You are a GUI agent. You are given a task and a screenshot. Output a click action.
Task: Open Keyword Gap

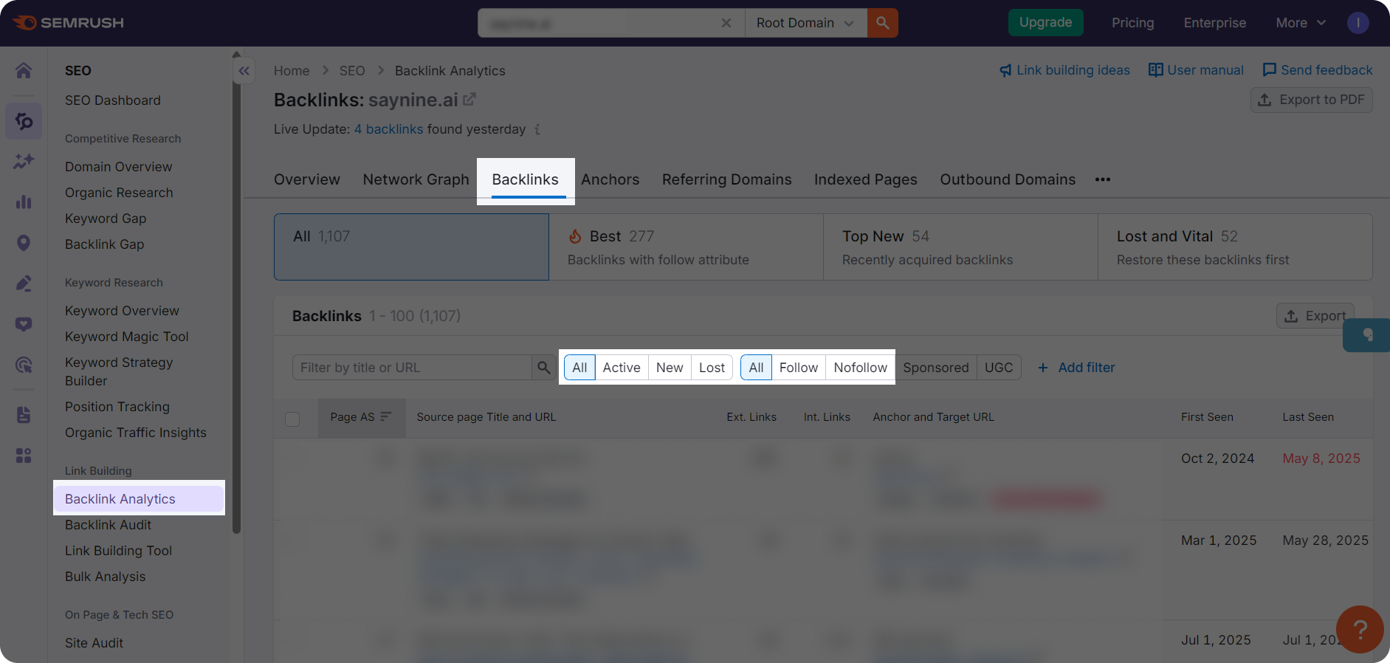coord(106,219)
